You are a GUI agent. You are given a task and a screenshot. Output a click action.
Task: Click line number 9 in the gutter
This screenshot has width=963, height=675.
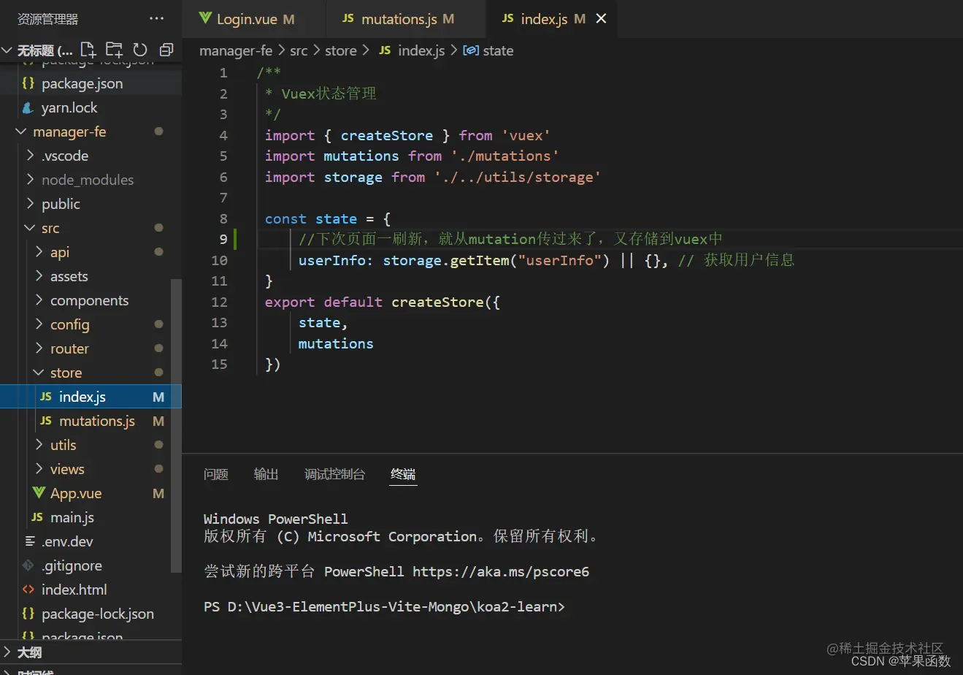point(223,239)
